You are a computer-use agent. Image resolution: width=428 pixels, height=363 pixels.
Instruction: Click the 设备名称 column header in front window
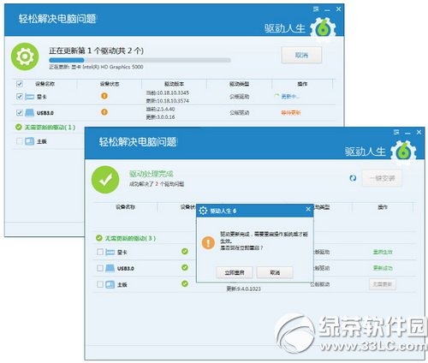pos(126,207)
